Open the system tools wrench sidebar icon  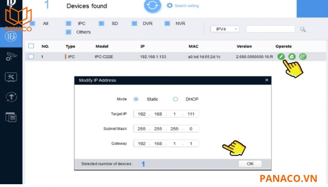[11, 77]
